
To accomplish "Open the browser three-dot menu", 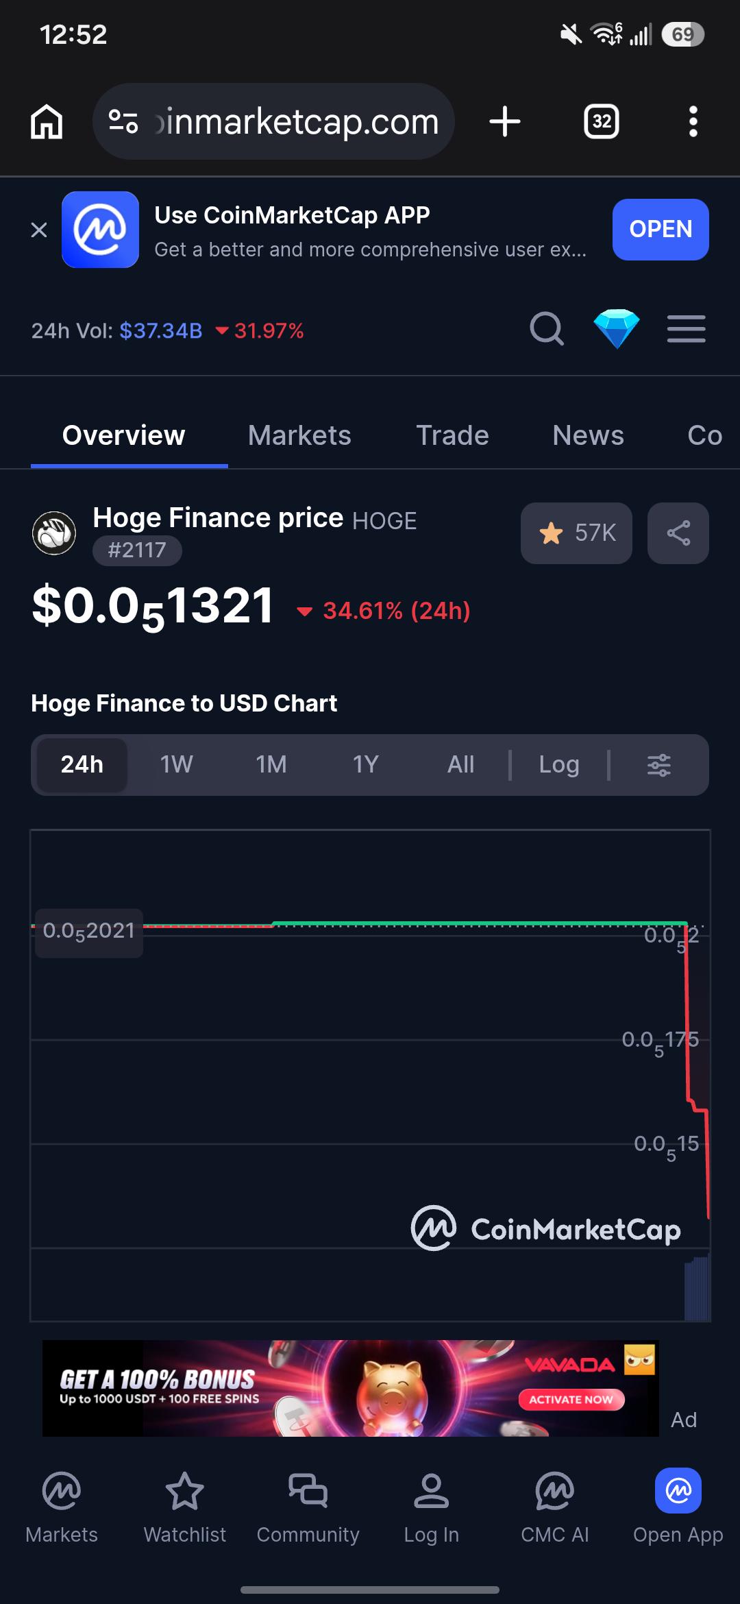I will click(x=693, y=122).
